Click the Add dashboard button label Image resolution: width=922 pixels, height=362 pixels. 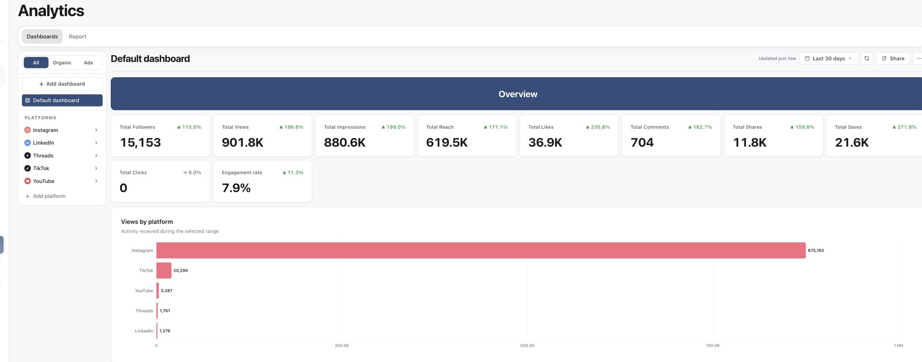tap(66, 84)
